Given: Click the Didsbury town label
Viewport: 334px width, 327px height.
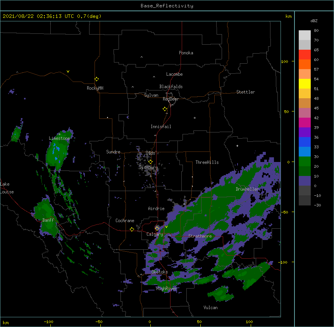Looking at the screenshot, I should 148,167.
